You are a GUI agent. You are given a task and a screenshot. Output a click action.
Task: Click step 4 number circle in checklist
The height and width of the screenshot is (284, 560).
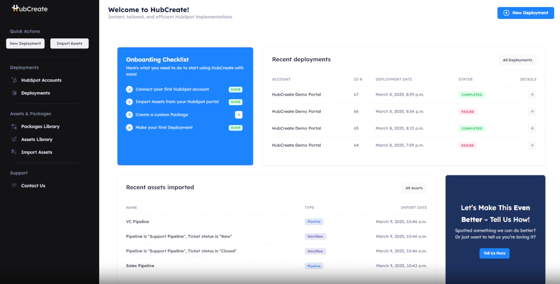click(x=129, y=128)
